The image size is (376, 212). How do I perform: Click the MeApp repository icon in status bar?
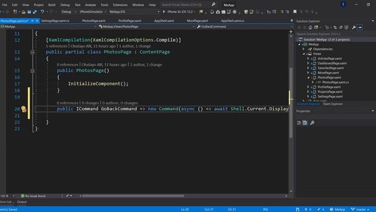pyautogui.click(x=331, y=210)
